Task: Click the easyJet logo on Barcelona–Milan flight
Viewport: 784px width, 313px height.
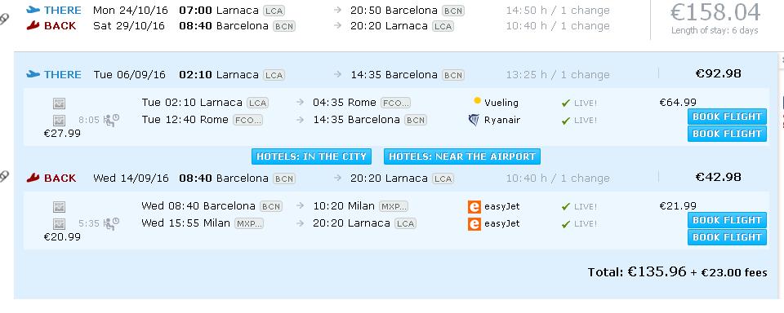Action: click(x=474, y=207)
